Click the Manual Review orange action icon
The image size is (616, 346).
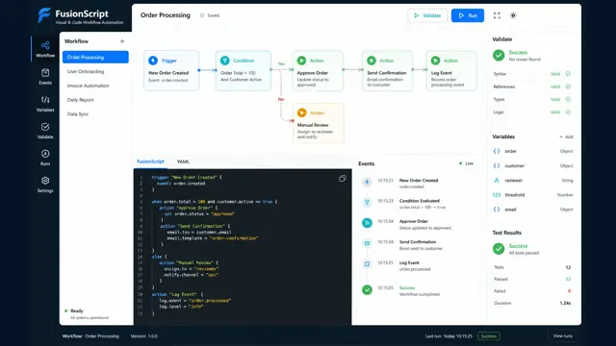click(x=301, y=112)
